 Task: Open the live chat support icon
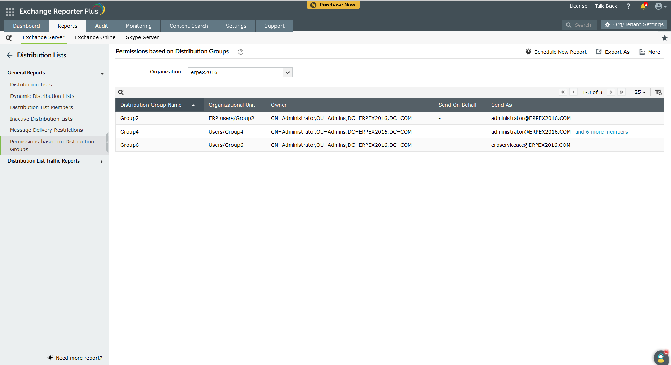pyautogui.click(x=661, y=357)
